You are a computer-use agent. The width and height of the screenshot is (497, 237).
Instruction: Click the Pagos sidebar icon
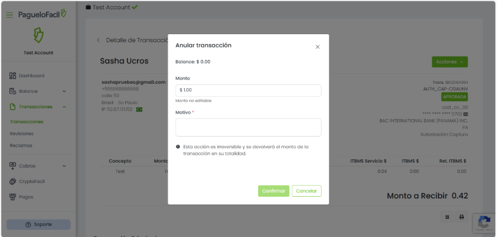point(13,197)
